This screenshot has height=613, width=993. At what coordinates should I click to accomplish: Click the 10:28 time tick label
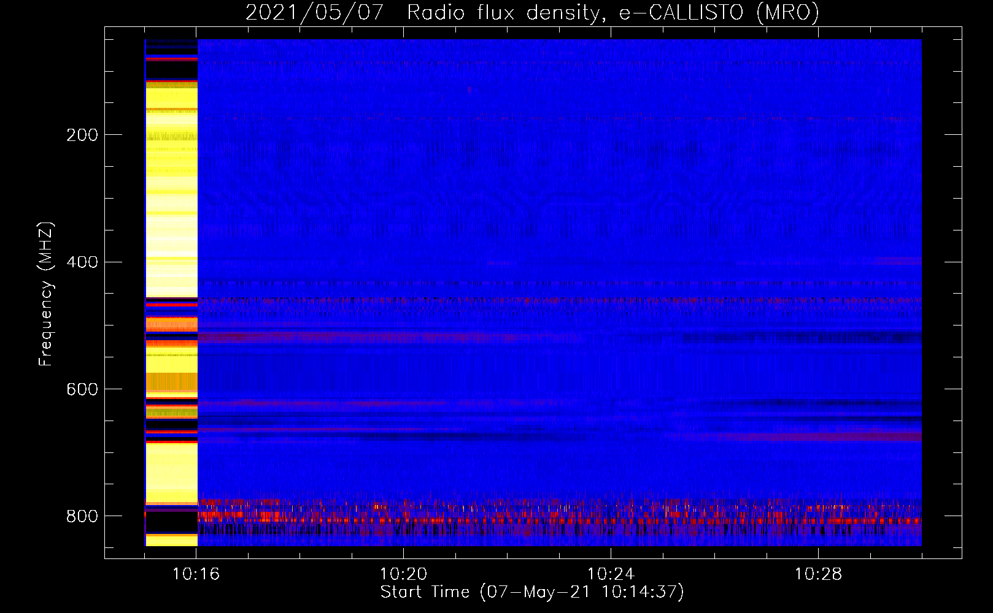818,574
